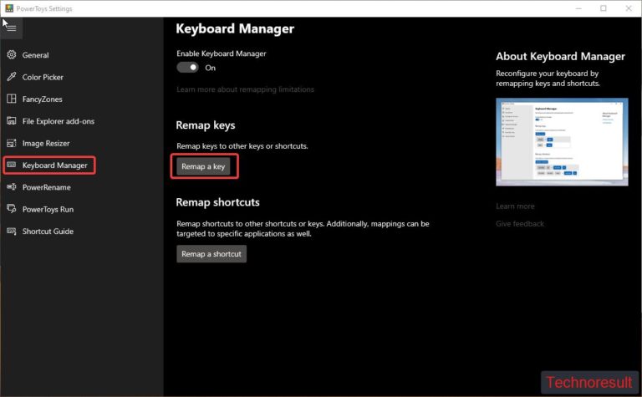Disable the Enable Keyboard Manager toggle
642x397 pixels.
pos(187,68)
